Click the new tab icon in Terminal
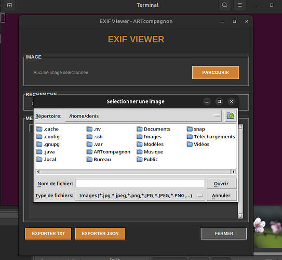The height and width of the screenshot is (260, 282). [9, 5]
